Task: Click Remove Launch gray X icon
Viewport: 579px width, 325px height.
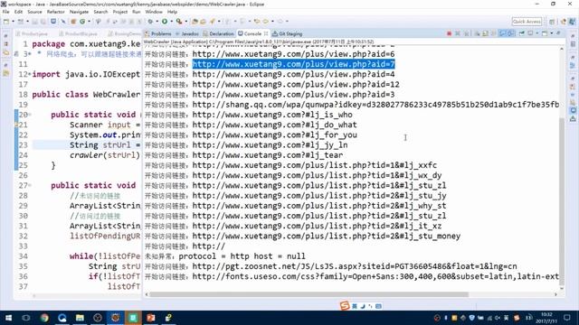Action: click(457, 33)
